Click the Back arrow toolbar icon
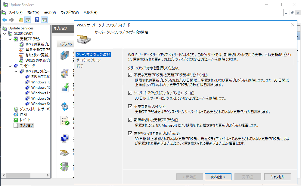The height and width of the screenshot is (186, 301). pos(5,20)
